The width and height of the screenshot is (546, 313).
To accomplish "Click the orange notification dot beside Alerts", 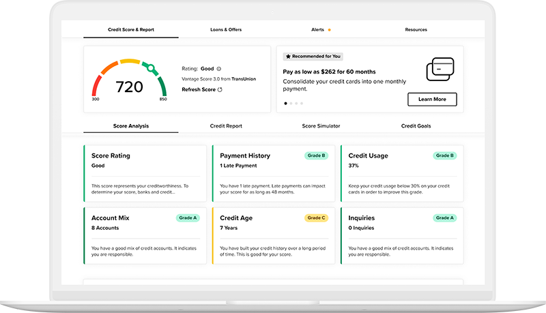I will coord(329,30).
